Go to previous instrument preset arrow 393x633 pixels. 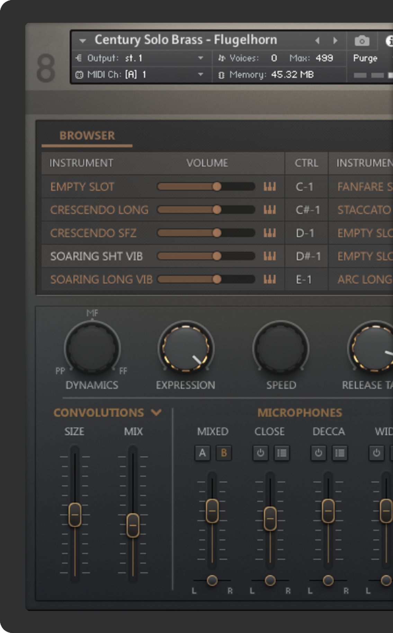click(x=317, y=40)
